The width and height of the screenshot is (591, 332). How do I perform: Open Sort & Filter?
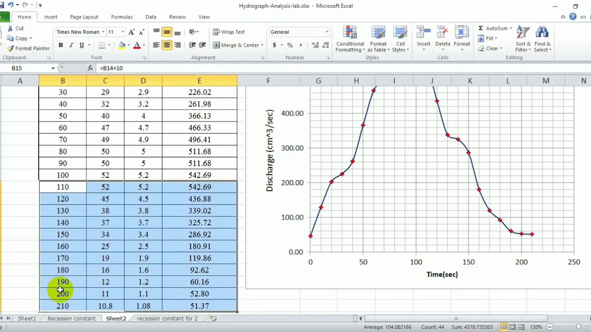click(523, 39)
